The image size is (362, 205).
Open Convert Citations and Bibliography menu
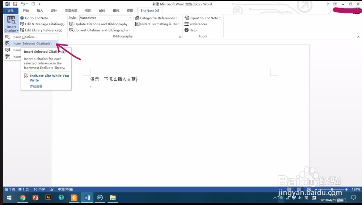tap(100, 30)
